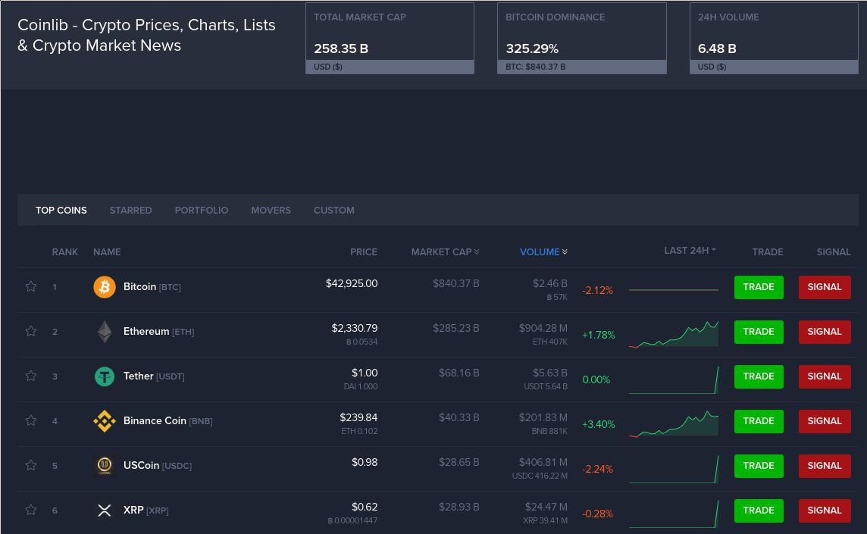
Task: Open the Signal button for XRP
Action: 825,511
